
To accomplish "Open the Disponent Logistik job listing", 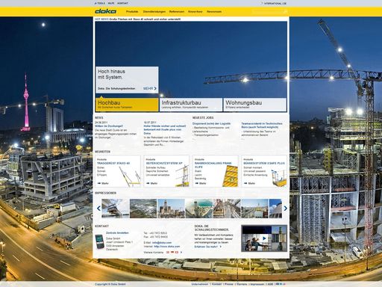I will [211, 123].
